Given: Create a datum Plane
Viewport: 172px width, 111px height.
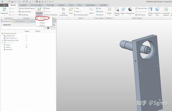Looking at the screenshot, I should 71,11.
